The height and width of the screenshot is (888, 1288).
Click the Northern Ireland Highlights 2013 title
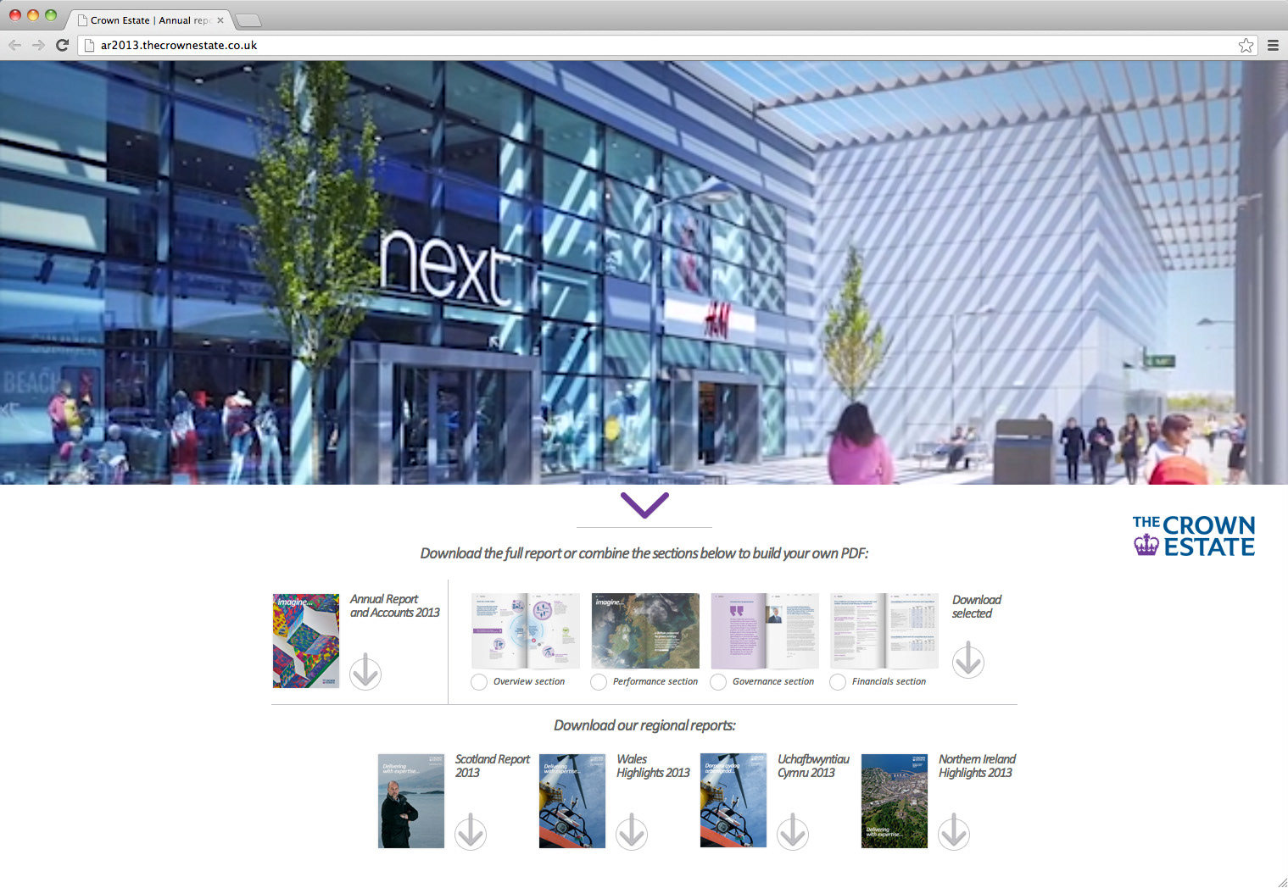click(x=977, y=766)
